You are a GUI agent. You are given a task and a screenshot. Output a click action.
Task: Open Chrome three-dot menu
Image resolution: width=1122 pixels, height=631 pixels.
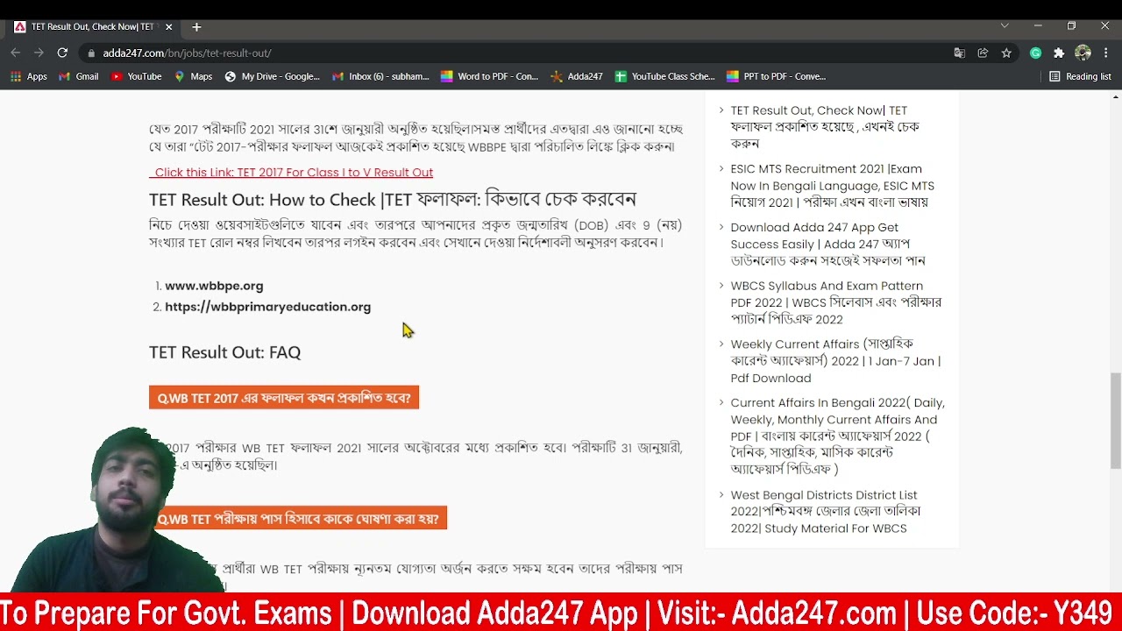pos(1106,53)
